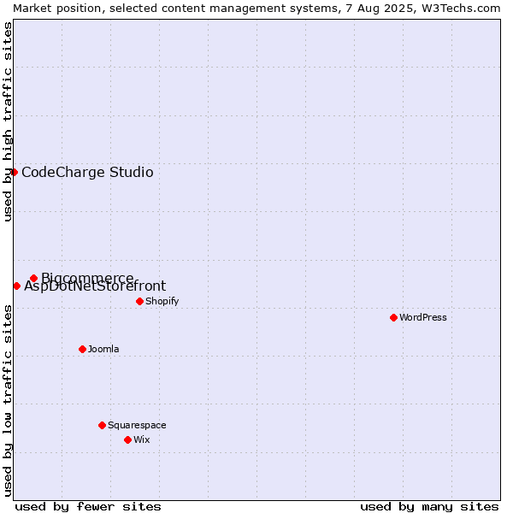The height and width of the screenshot is (513, 513).
Task: Click the "Bigcommerce" label
Action: click(x=87, y=278)
